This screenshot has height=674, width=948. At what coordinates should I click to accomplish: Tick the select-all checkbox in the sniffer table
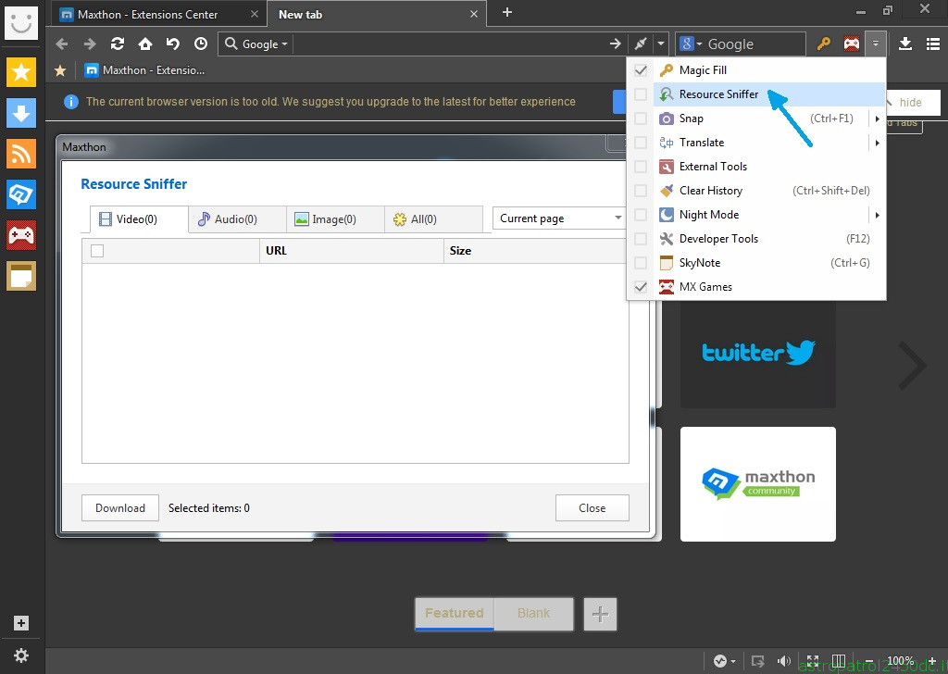coord(96,251)
